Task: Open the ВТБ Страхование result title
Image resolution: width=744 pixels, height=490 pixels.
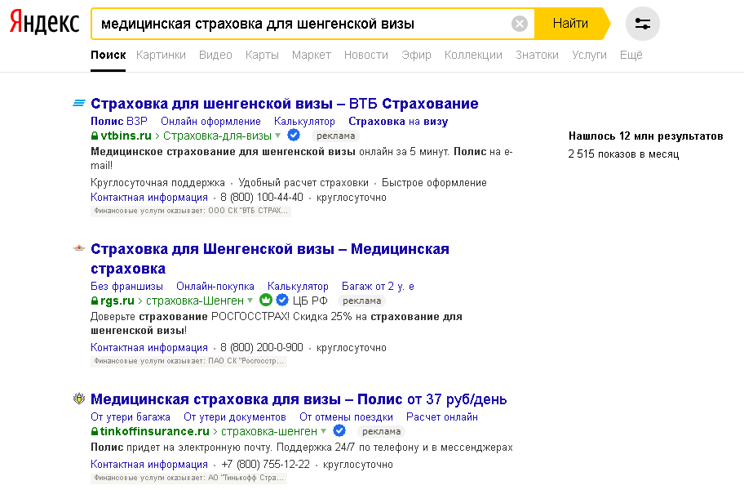Action: point(284,103)
